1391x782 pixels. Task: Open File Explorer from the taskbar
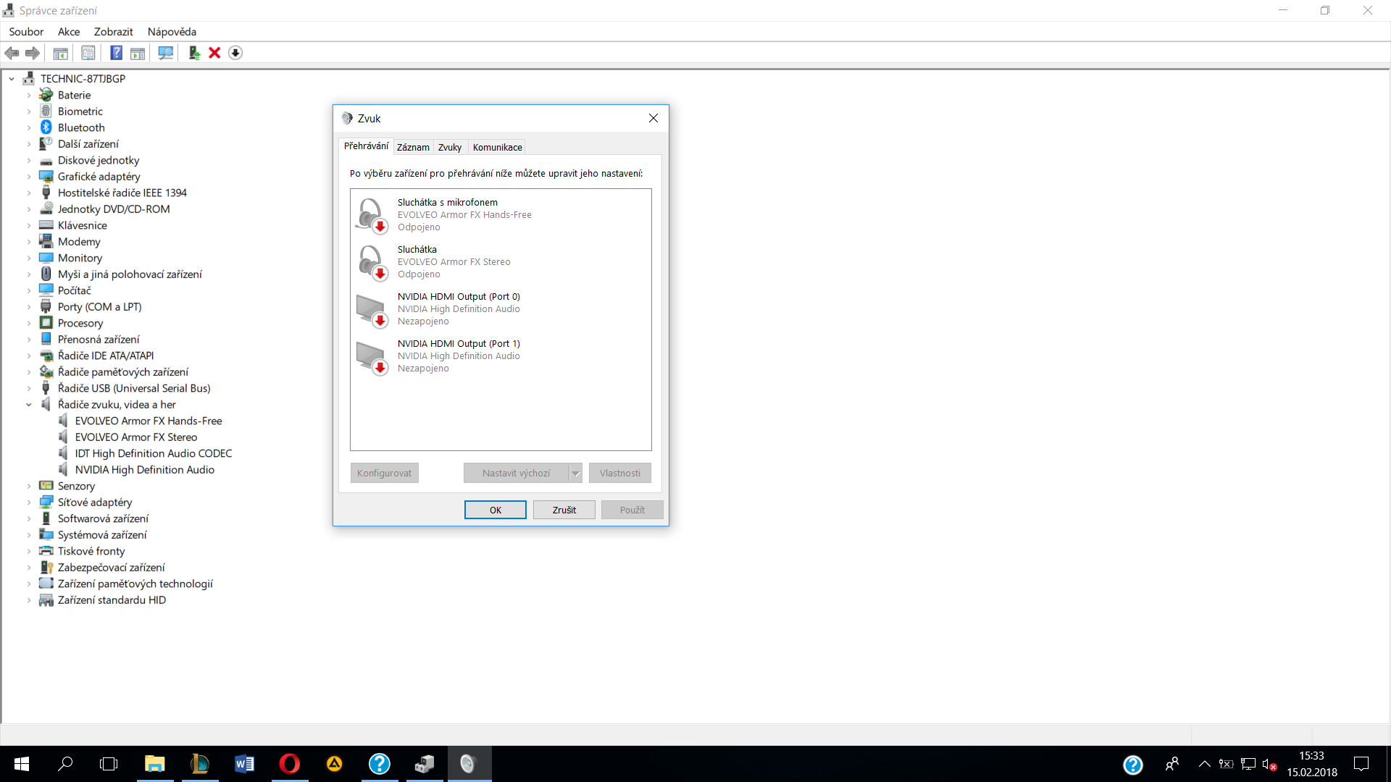[155, 764]
